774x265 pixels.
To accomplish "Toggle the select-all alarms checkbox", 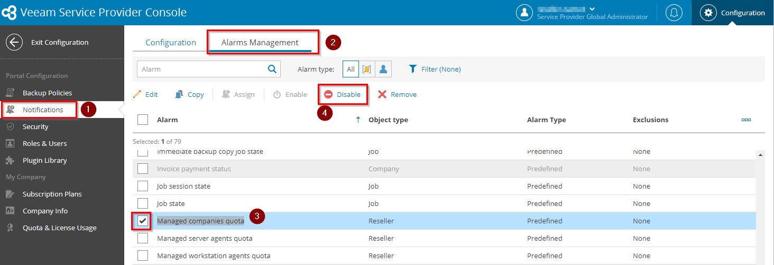I will pyautogui.click(x=143, y=120).
